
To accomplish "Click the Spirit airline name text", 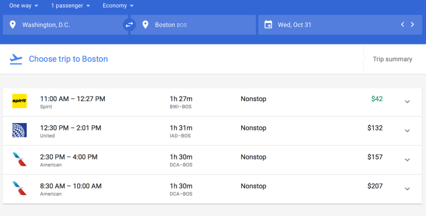I will click(46, 107).
